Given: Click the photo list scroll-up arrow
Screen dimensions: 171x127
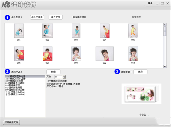Looking at the screenshot, I should tap(165, 25).
